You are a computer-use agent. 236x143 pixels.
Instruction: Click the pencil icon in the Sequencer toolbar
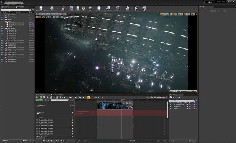[x=83, y=98]
